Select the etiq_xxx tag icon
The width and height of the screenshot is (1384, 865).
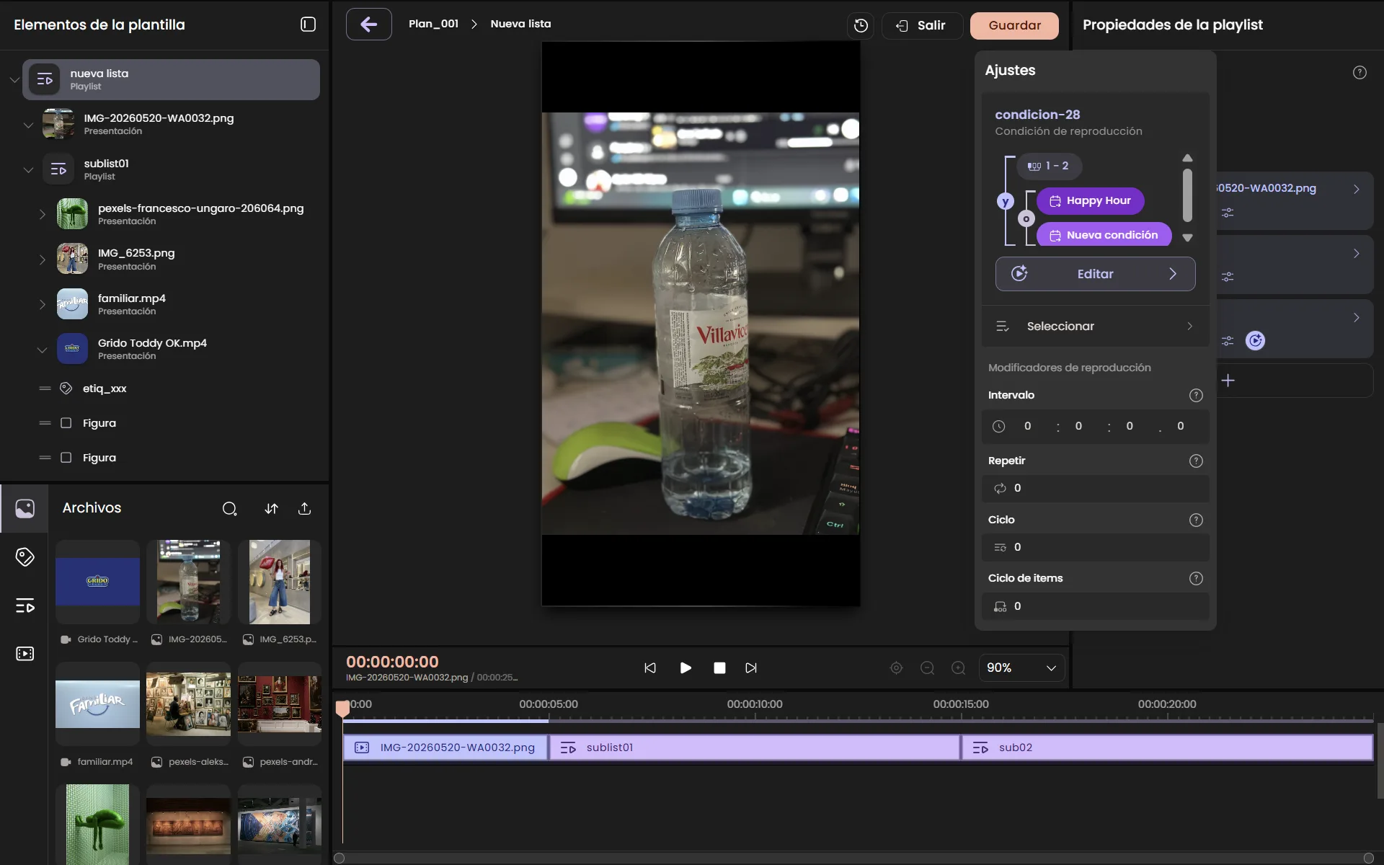[x=66, y=389]
